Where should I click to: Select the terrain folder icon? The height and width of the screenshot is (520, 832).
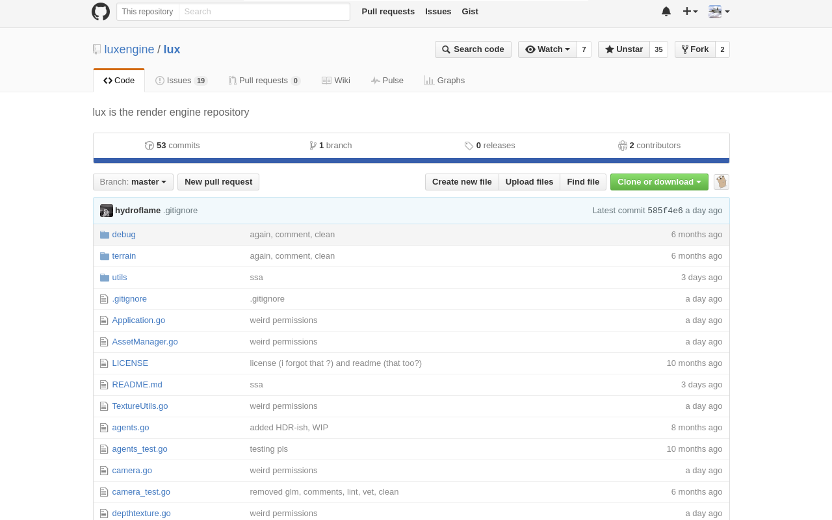tap(104, 256)
